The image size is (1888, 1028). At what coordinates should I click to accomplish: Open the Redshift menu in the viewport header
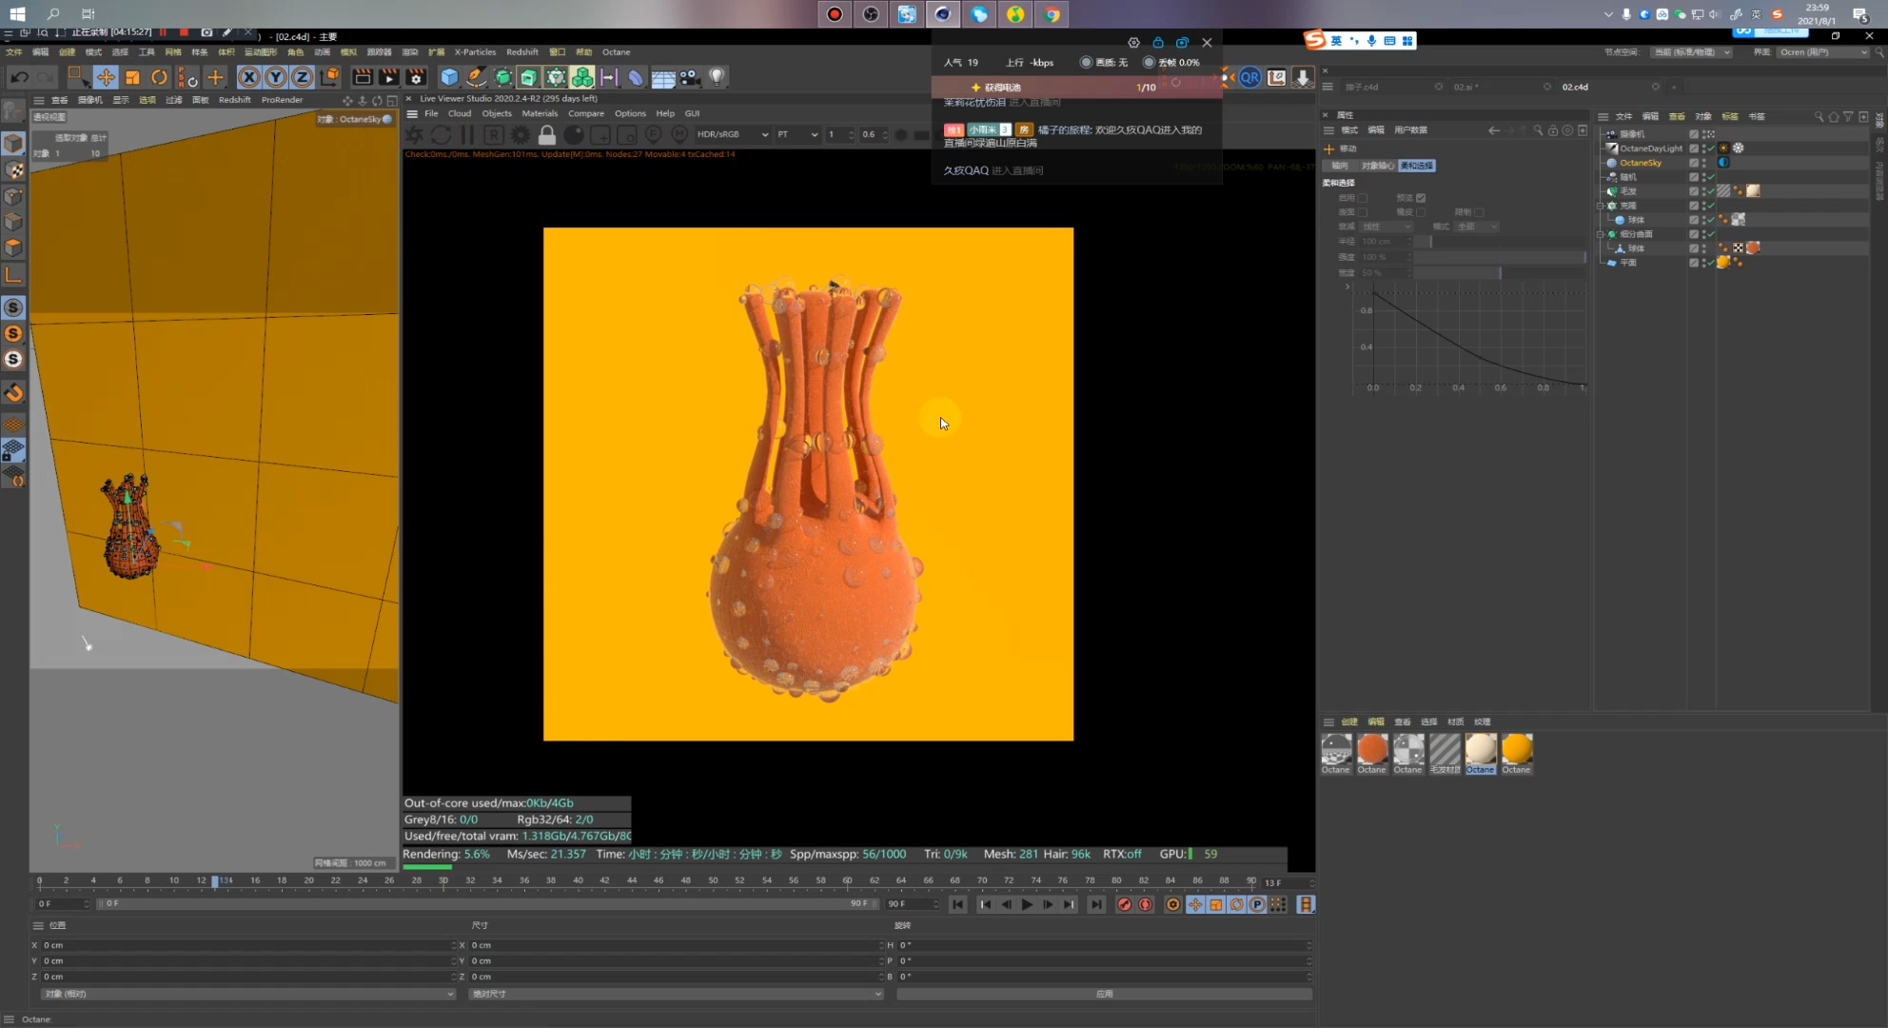pyautogui.click(x=235, y=100)
